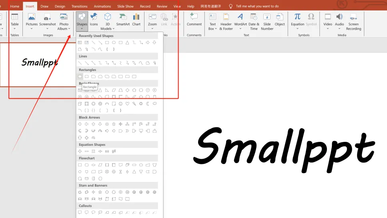Select the plus sign equation shape

pos(80,151)
